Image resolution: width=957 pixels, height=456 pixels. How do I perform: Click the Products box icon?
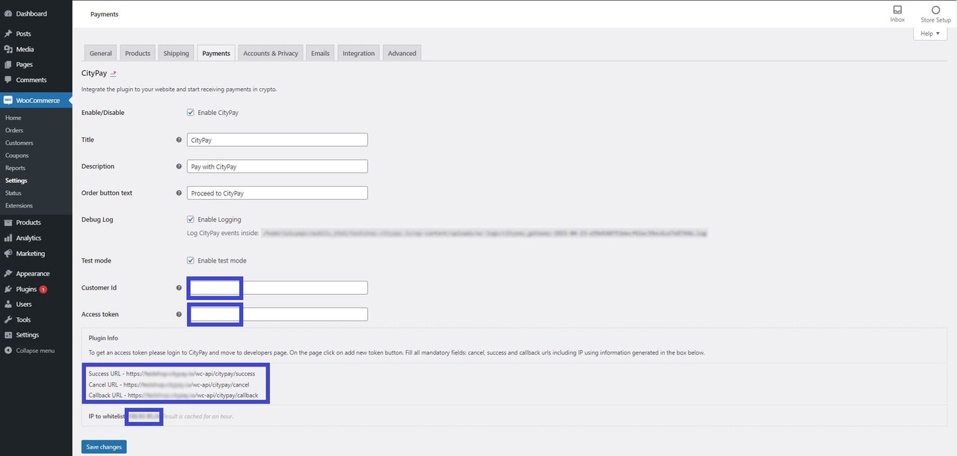pyautogui.click(x=7, y=222)
